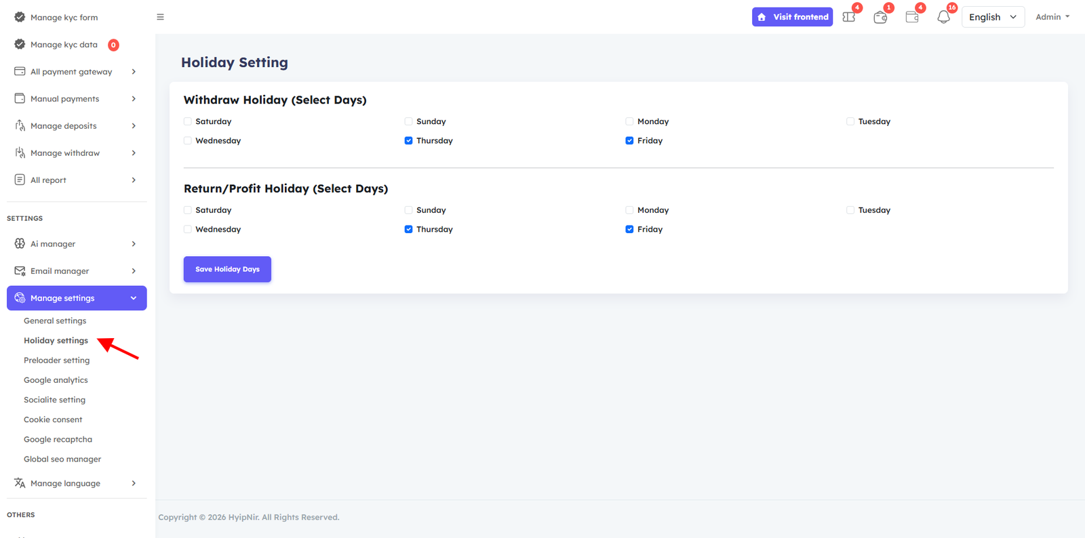This screenshot has width=1085, height=538.
Task: Uncheck Thursday in Withdraw Holiday section
Action: coord(408,141)
